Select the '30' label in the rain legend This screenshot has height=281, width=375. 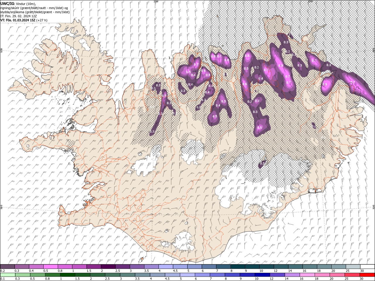tap(361, 279)
